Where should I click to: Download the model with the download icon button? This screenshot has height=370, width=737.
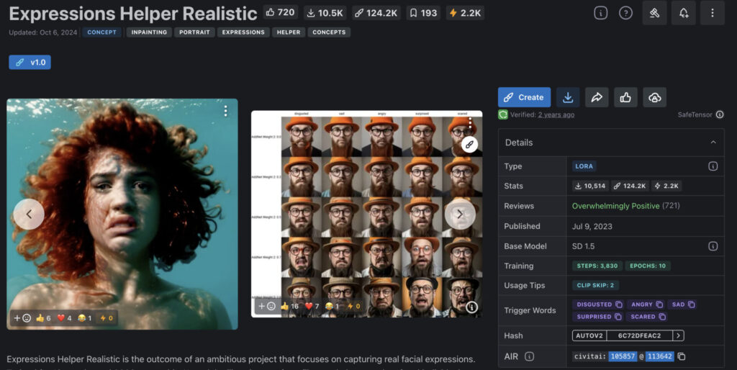(568, 97)
